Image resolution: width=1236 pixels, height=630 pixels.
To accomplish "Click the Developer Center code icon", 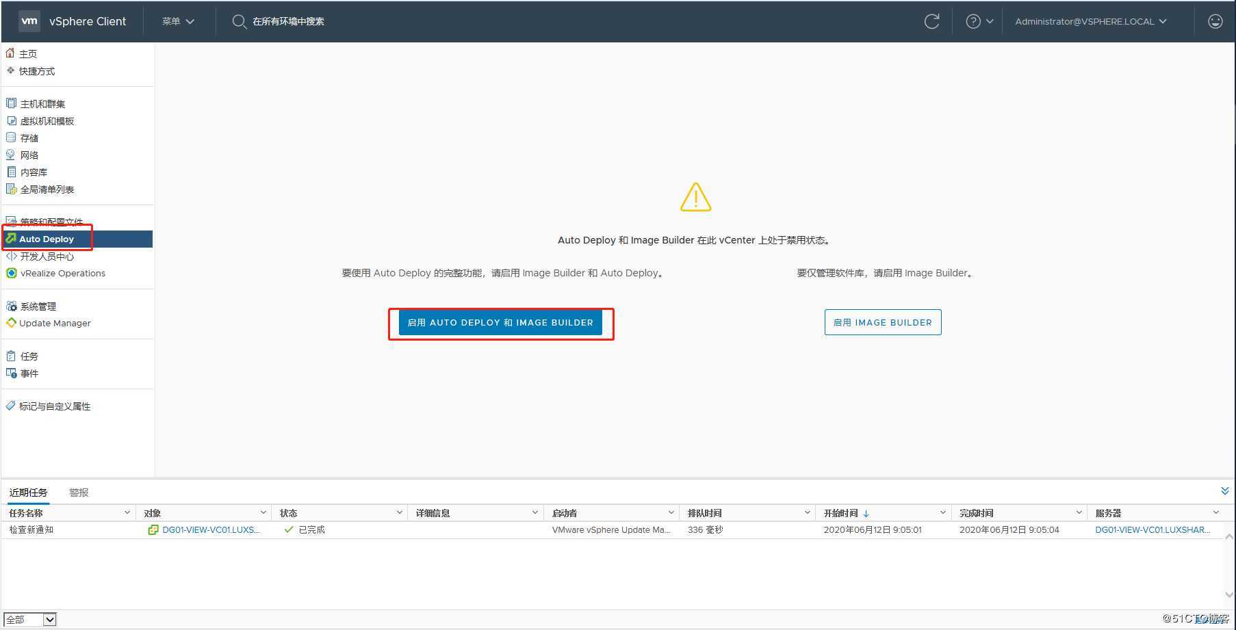I will click(11, 256).
